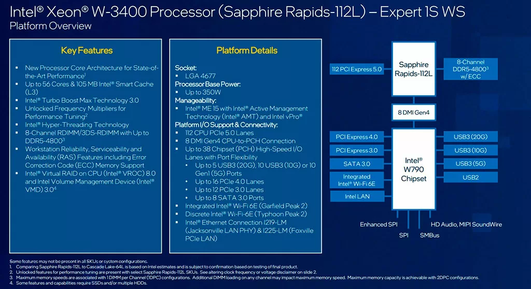
Task: Select the Up to 350W line
Action: pos(203,92)
